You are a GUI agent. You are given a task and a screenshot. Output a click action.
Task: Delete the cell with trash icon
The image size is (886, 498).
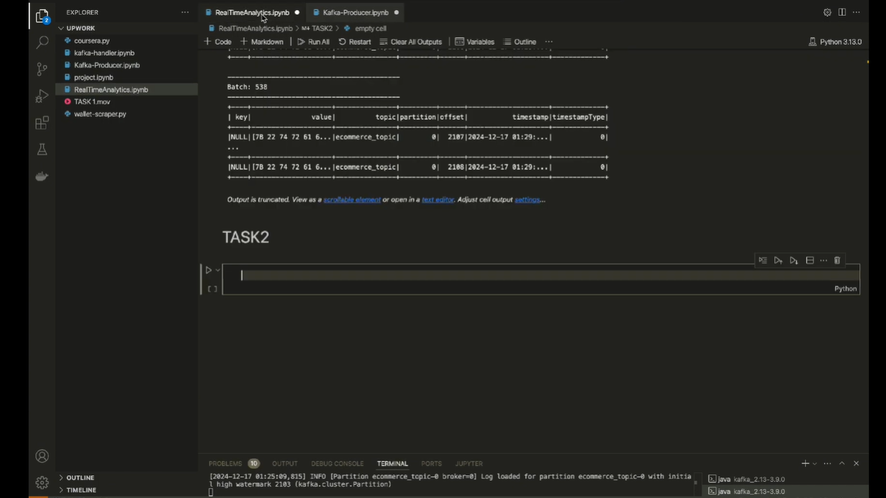tap(837, 261)
